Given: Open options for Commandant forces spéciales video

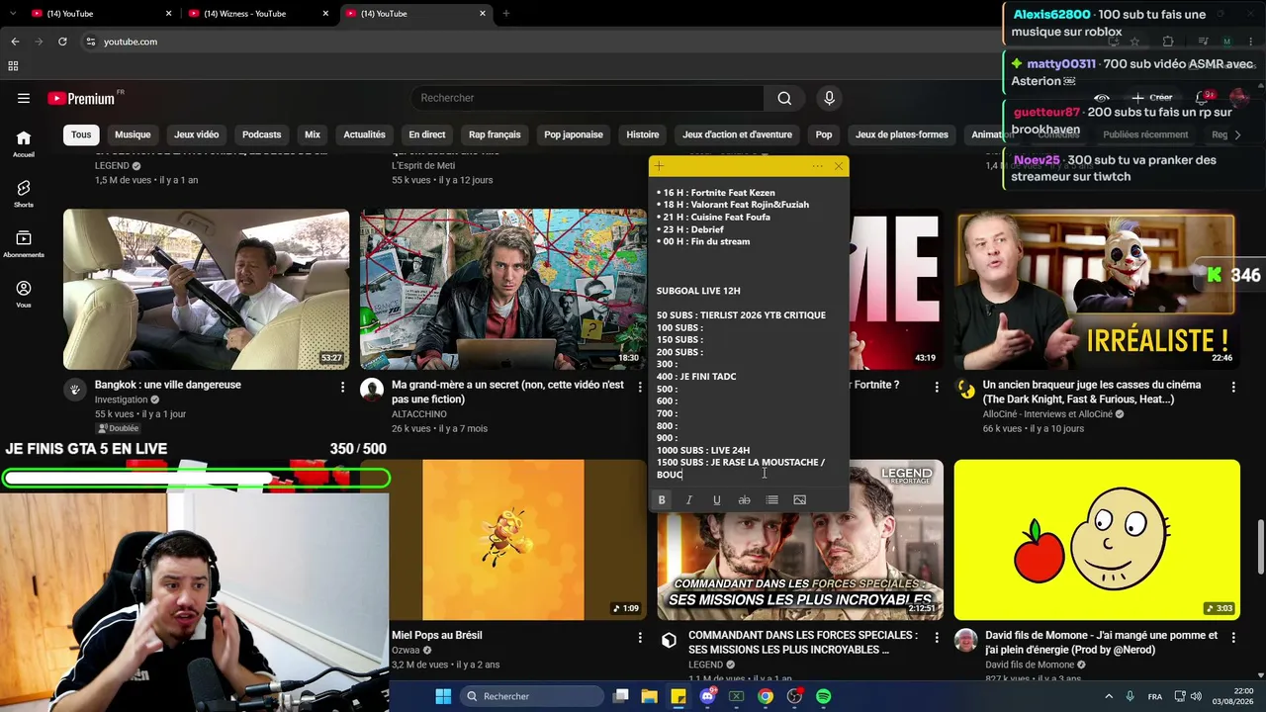Looking at the screenshot, I should pyautogui.click(x=937, y=638).
